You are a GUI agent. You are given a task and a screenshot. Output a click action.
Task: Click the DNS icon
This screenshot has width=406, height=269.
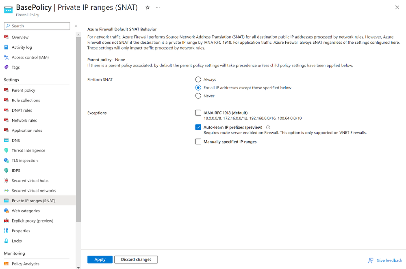point(6,141)
